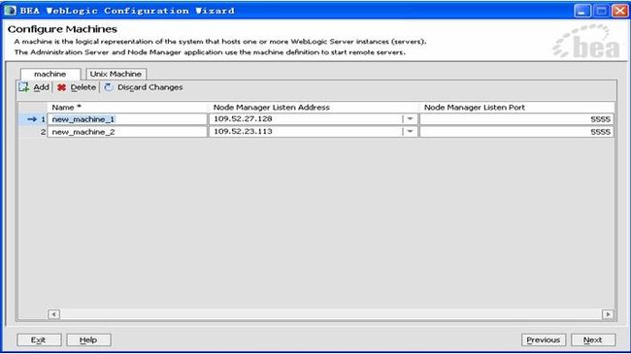Image resolution: width=631 pixels, height=354 pixels.
Task: Select row number 1 indicator
Action: tap(33, 119)
